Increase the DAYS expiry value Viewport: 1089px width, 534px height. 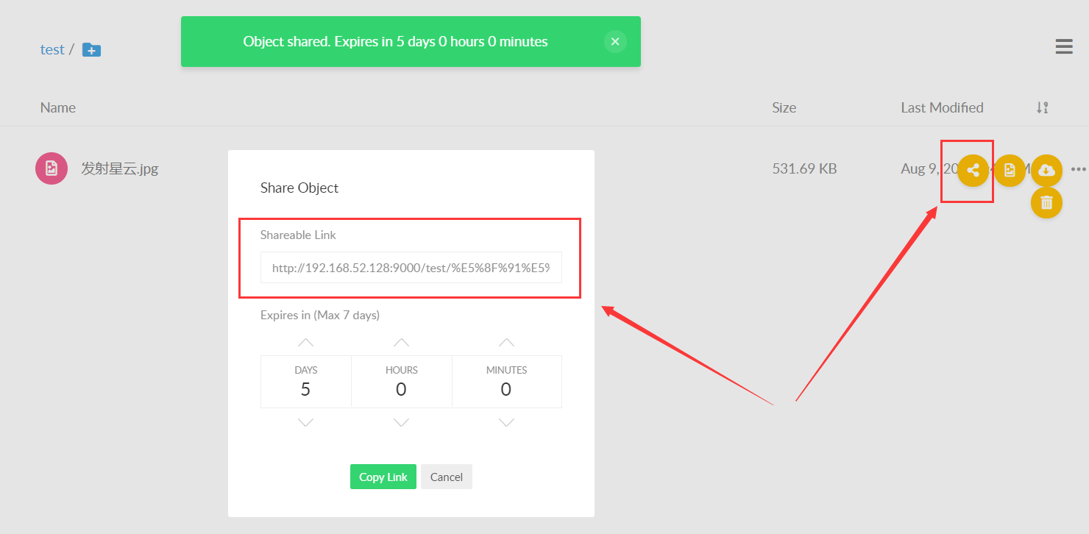tap(305, 342)
